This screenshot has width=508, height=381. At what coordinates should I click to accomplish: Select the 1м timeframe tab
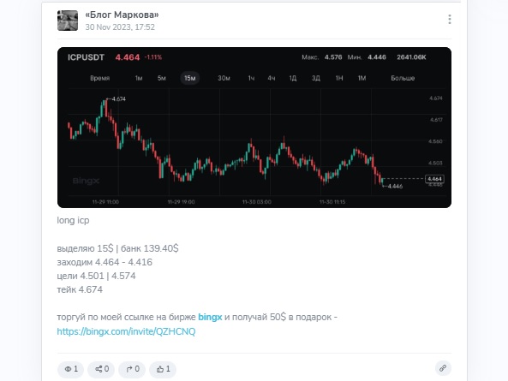[139, 78]
